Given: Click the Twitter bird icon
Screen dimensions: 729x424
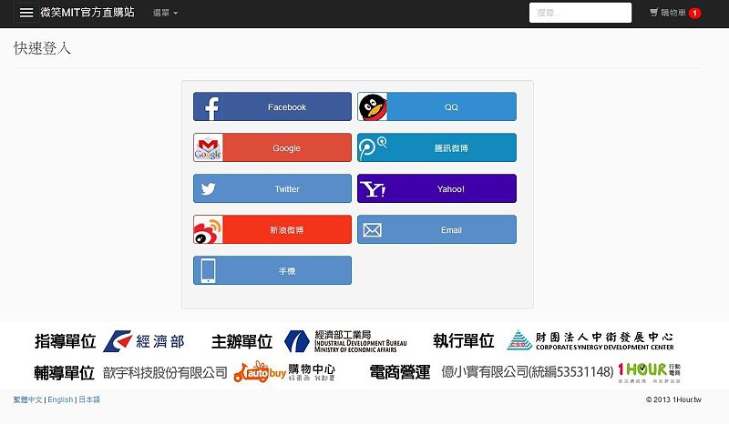Looking at the screenshot, I should tap(209, 188).
